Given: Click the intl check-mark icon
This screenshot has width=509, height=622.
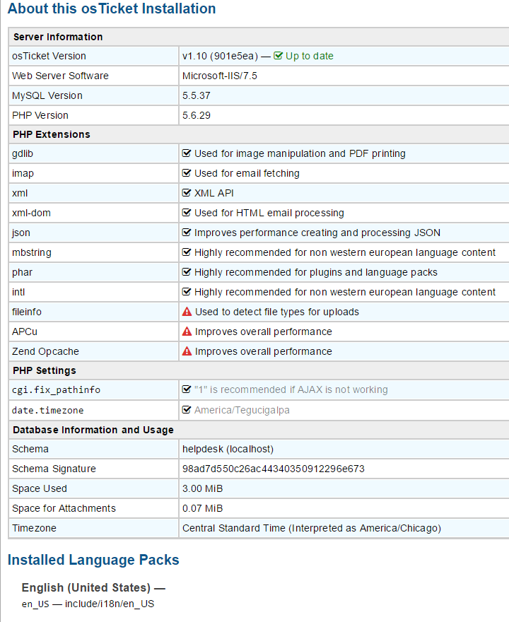Looking at the screenshot, I should [x=187, y=292].
